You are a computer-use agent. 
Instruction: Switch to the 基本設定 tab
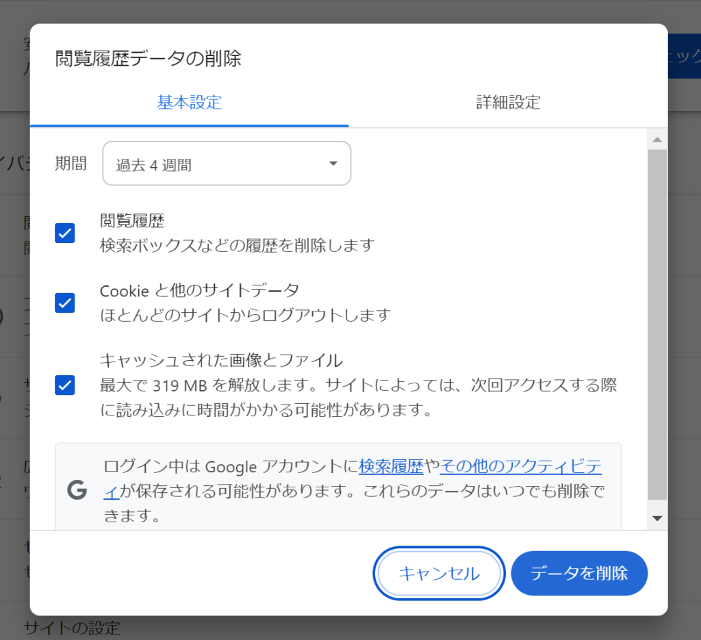(189, 103)
